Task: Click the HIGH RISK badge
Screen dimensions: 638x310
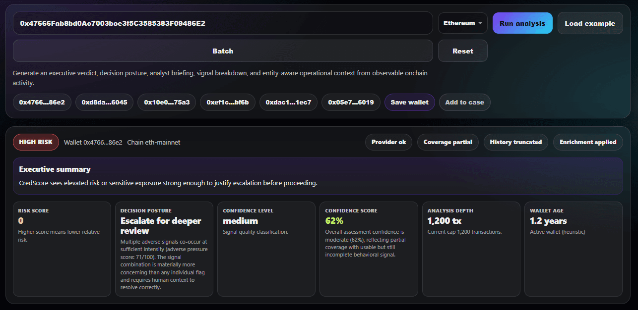Action: pyautogui.click(x=36, y=142)
